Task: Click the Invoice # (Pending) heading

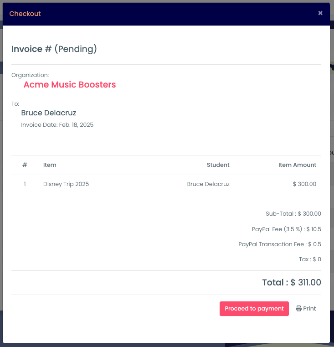Action: point(54,49)
